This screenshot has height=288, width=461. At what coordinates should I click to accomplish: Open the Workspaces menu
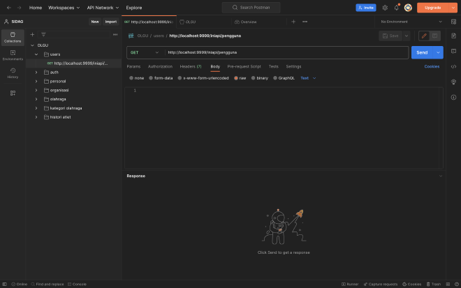(x=64, y=8)
